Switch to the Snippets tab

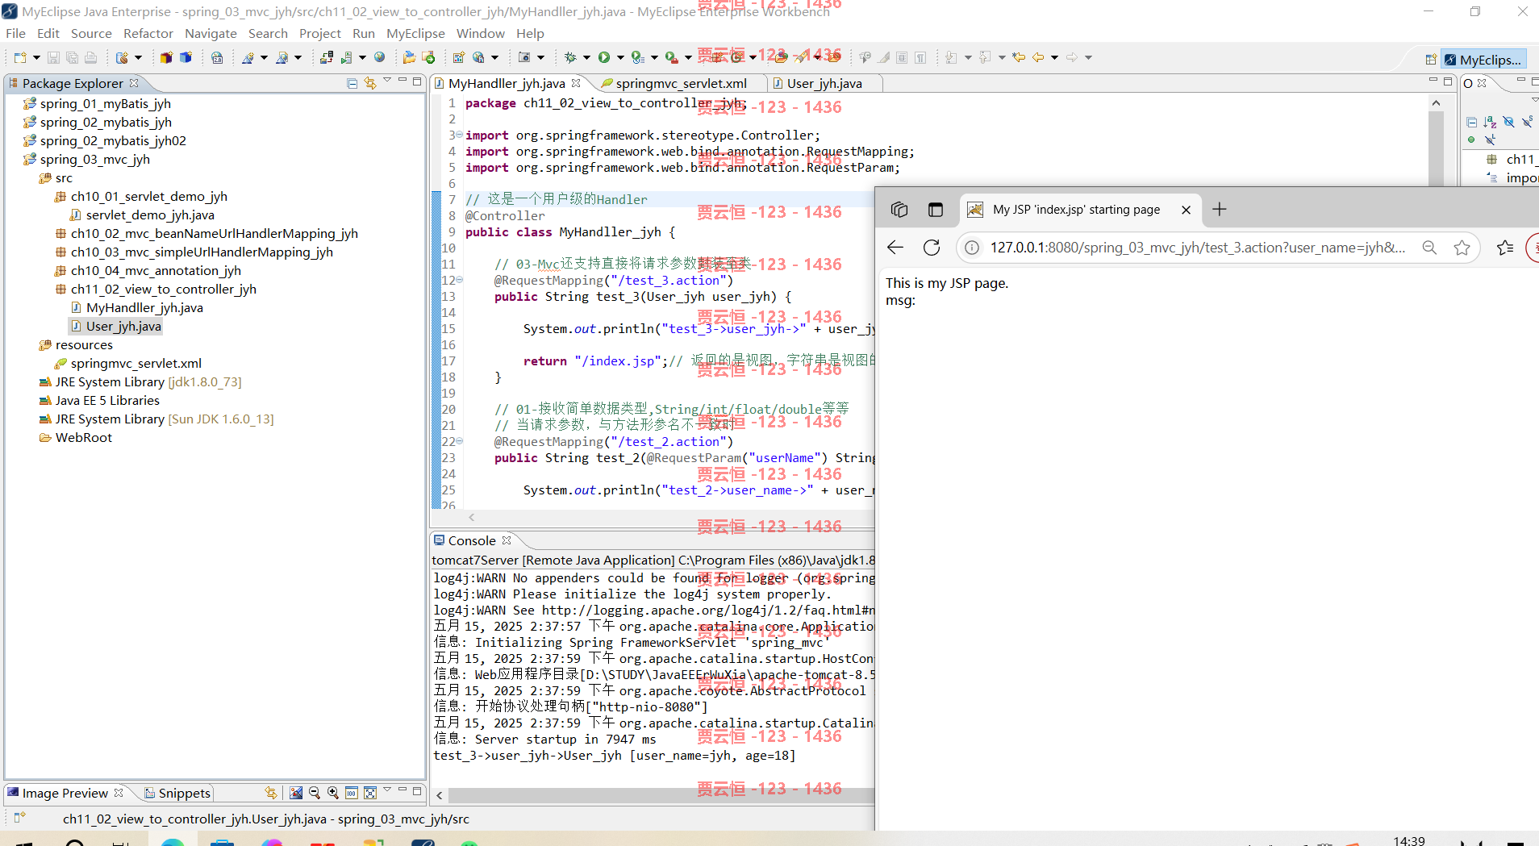click(177, 793)
